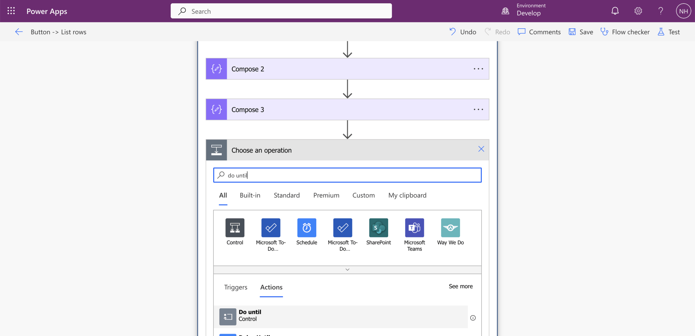Click the help question mark icon
The height and width of the screenshot is (336, 695).
[661, 11]
